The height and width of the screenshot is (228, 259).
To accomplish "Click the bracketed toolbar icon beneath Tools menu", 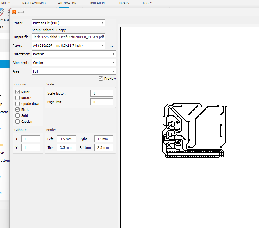I will [179, 9].
